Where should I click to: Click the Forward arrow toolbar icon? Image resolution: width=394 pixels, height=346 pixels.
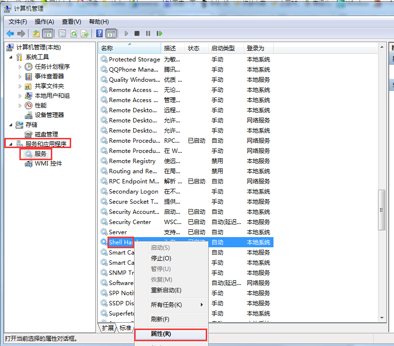click(x=21, y=33)
